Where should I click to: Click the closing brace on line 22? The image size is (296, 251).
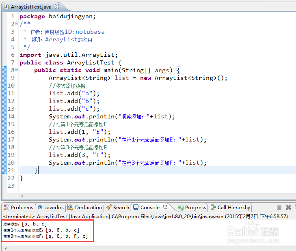[22, 178]
